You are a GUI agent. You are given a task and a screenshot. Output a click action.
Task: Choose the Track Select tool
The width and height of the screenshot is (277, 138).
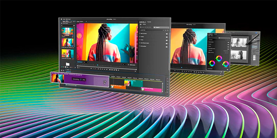(63, 71)
